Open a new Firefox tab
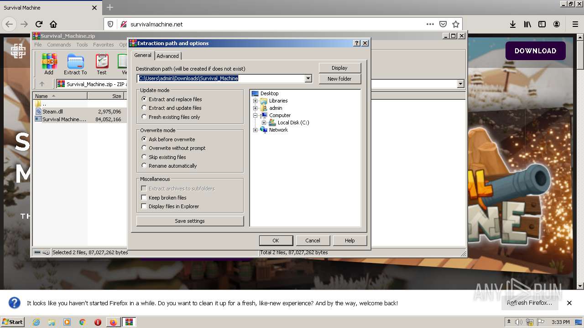 click(x=109, y=7)
